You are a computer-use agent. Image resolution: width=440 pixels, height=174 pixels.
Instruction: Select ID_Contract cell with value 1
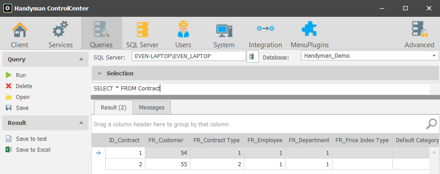(x=125, y=153)
